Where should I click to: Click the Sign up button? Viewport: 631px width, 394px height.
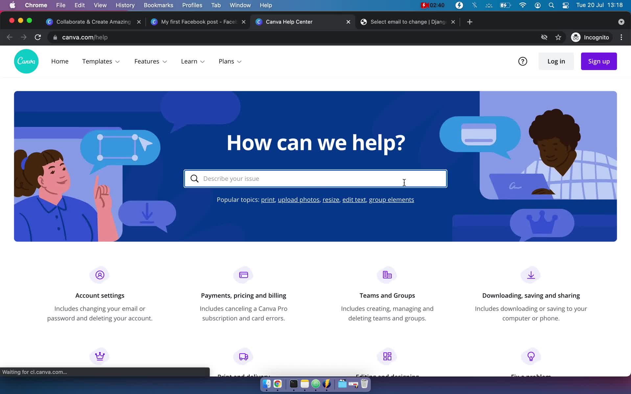(x=599, y=61)
